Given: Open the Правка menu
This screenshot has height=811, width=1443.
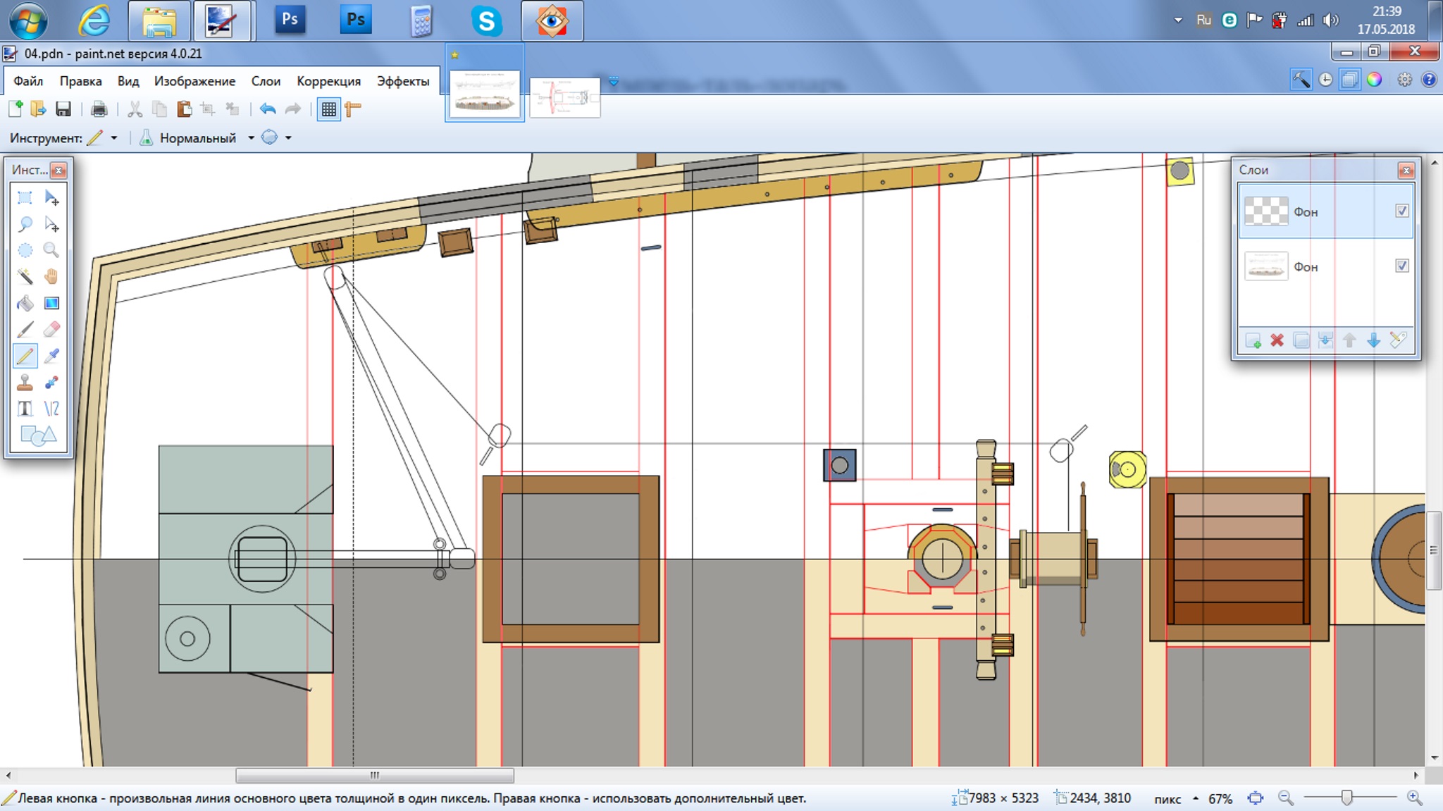Looking at the screenshot, I should tap(80, 81).
